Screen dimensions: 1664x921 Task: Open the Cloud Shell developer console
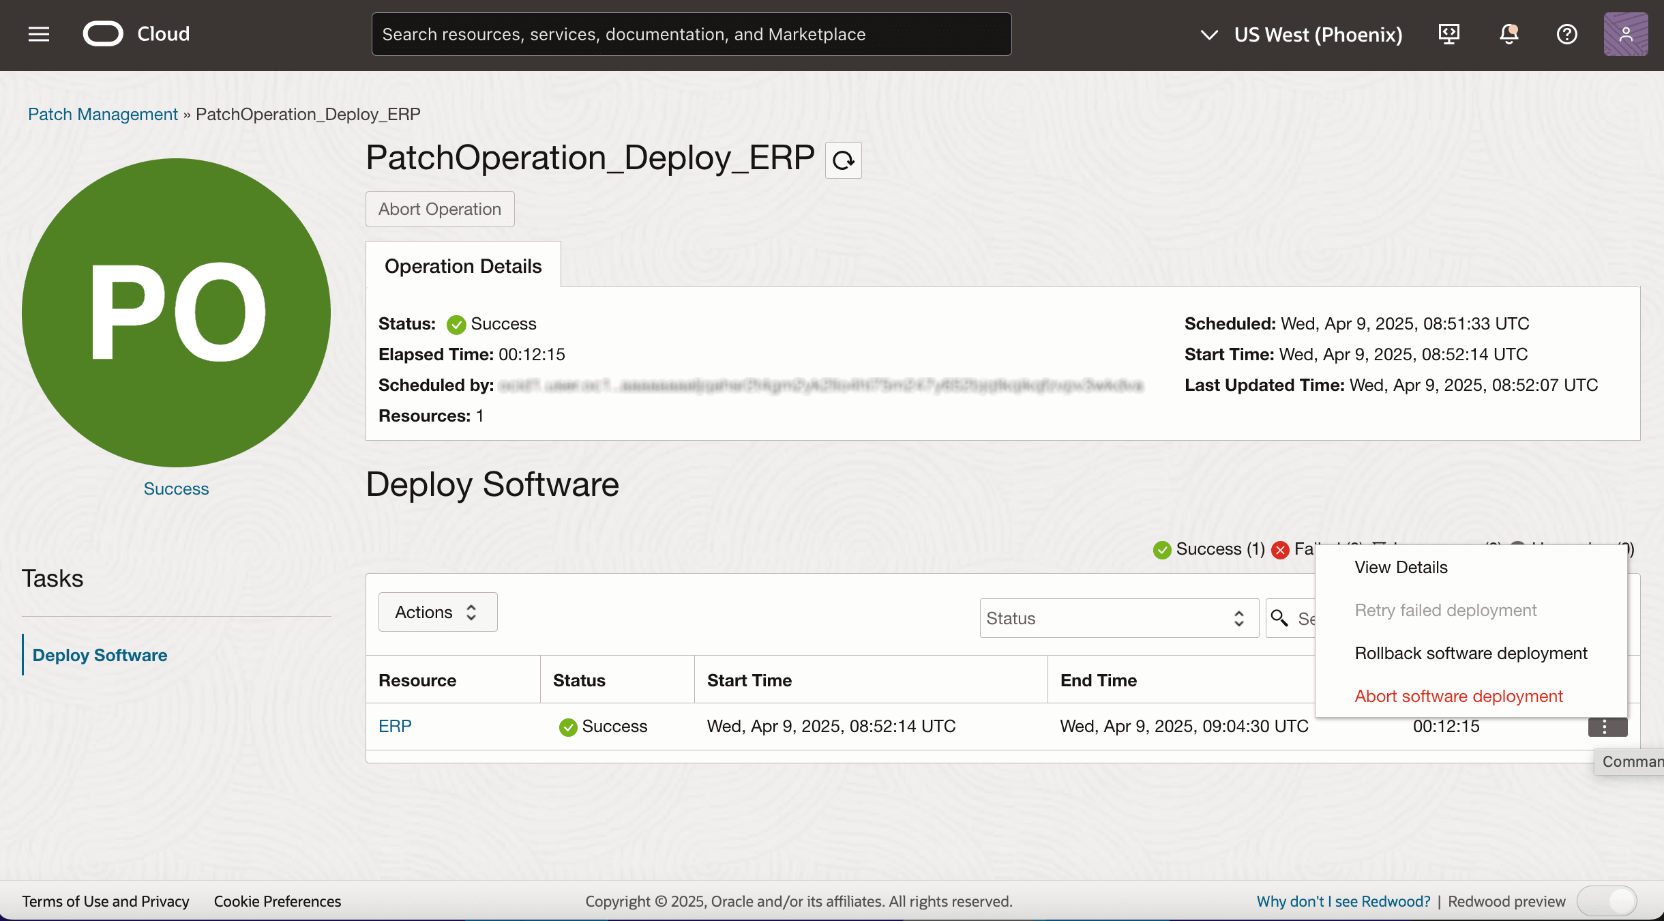[1449, 33]
